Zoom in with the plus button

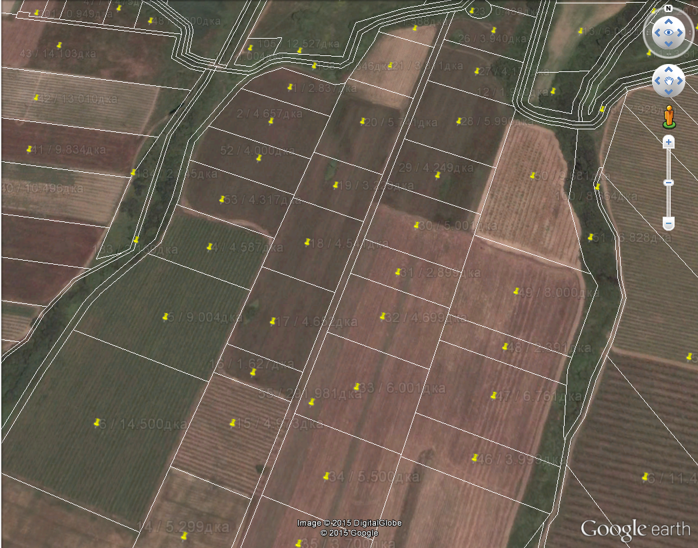pyautogui.click(x=668, y=142)
